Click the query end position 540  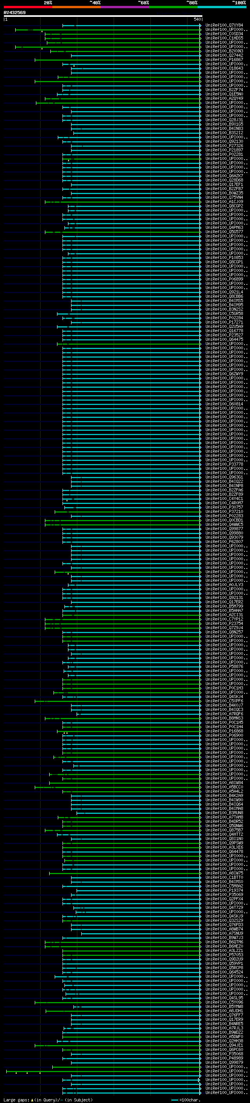(x=197, y=19)
